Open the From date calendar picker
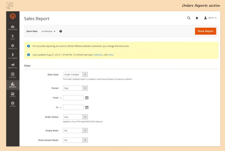The height and width of the screenshot is (151, 225). pyautogui.click(x=87, y=98)
